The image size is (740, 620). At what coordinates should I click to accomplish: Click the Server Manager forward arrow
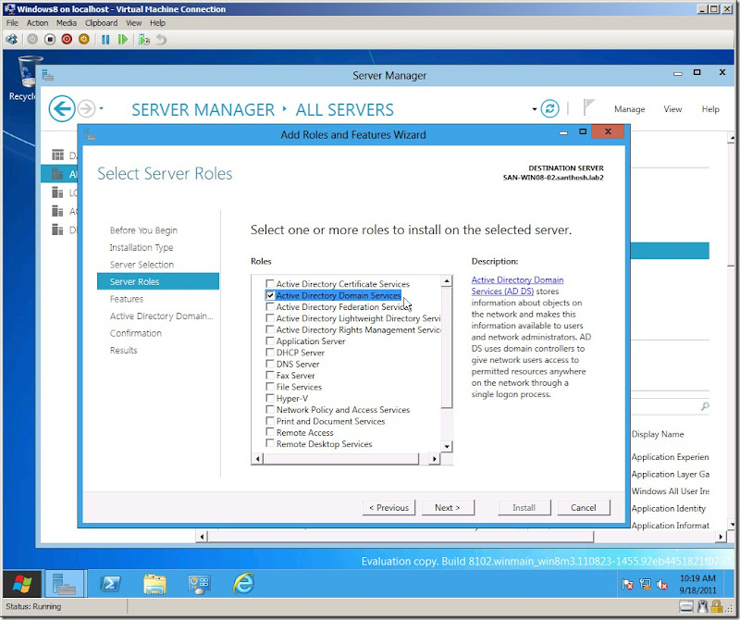point(86,109)
